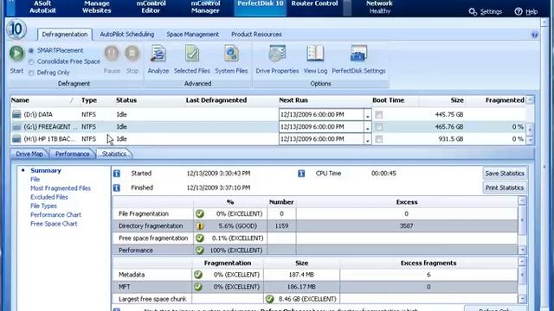Click the PerfectDisk 10 logo
The width and height of the screenshot is (554, 311).
point(16,29)
